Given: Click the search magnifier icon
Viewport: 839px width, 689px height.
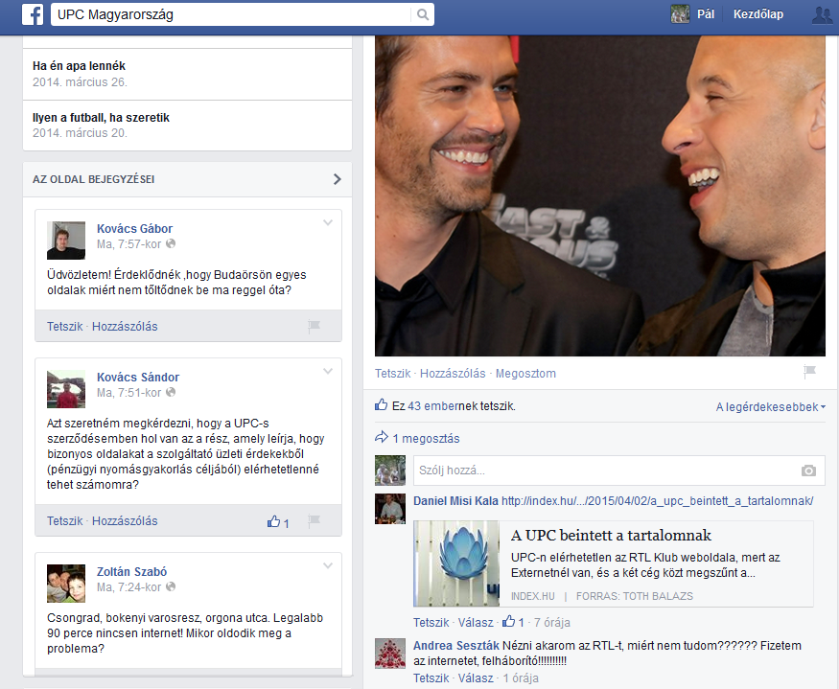Looking at the screenshot, I should tap(423, 14).
